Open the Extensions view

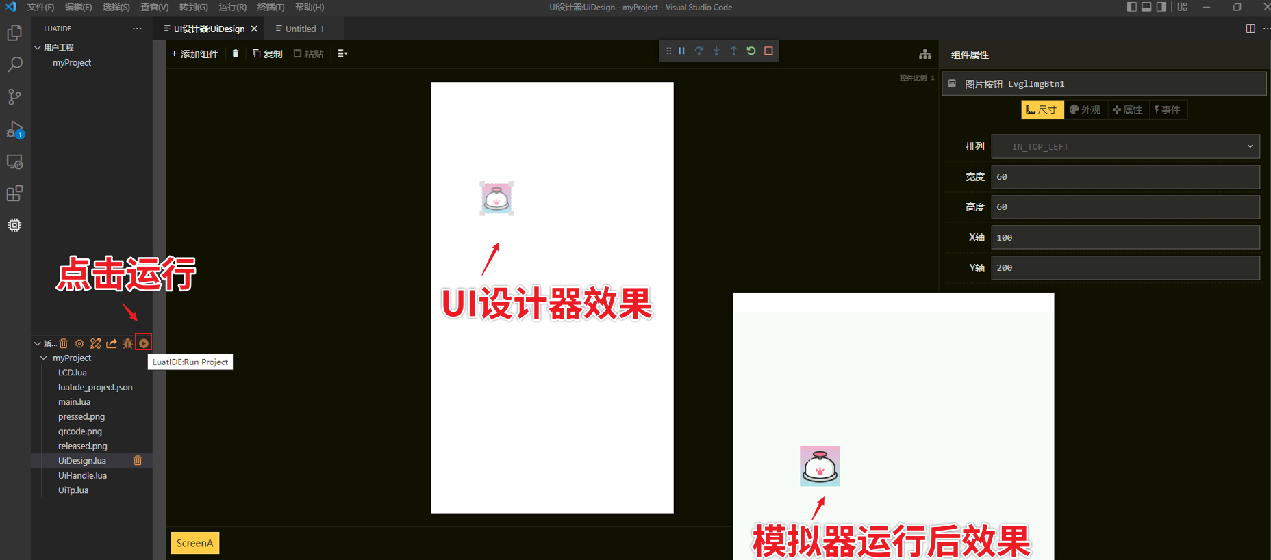(x=14, y=194)
